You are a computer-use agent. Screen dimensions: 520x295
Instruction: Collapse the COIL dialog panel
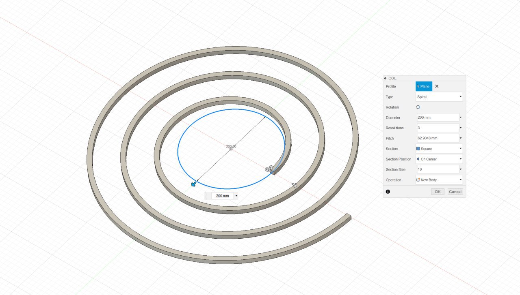tap(385, 78)
